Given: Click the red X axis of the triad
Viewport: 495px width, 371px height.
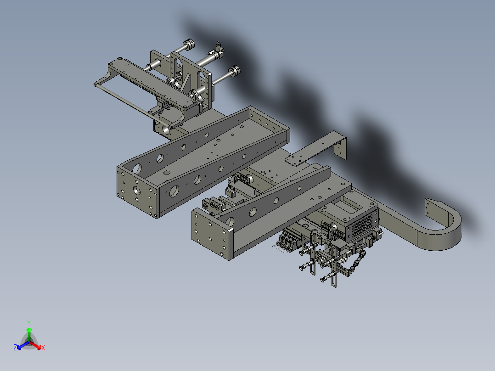Looking at the screenshot, I should (36, 346).
